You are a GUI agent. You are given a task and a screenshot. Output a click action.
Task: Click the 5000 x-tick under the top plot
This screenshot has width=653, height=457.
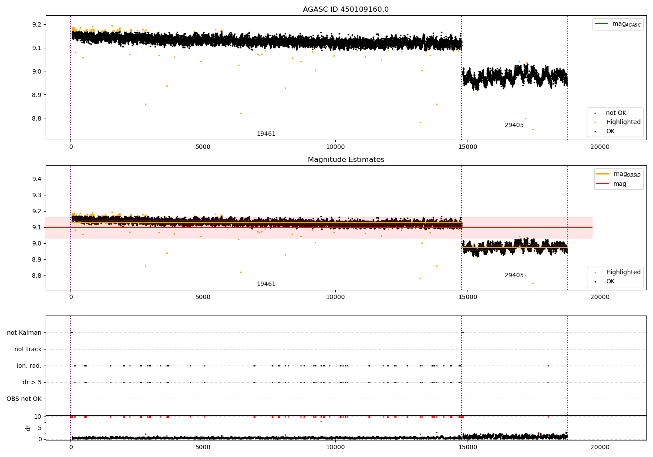tap(203, 147)
